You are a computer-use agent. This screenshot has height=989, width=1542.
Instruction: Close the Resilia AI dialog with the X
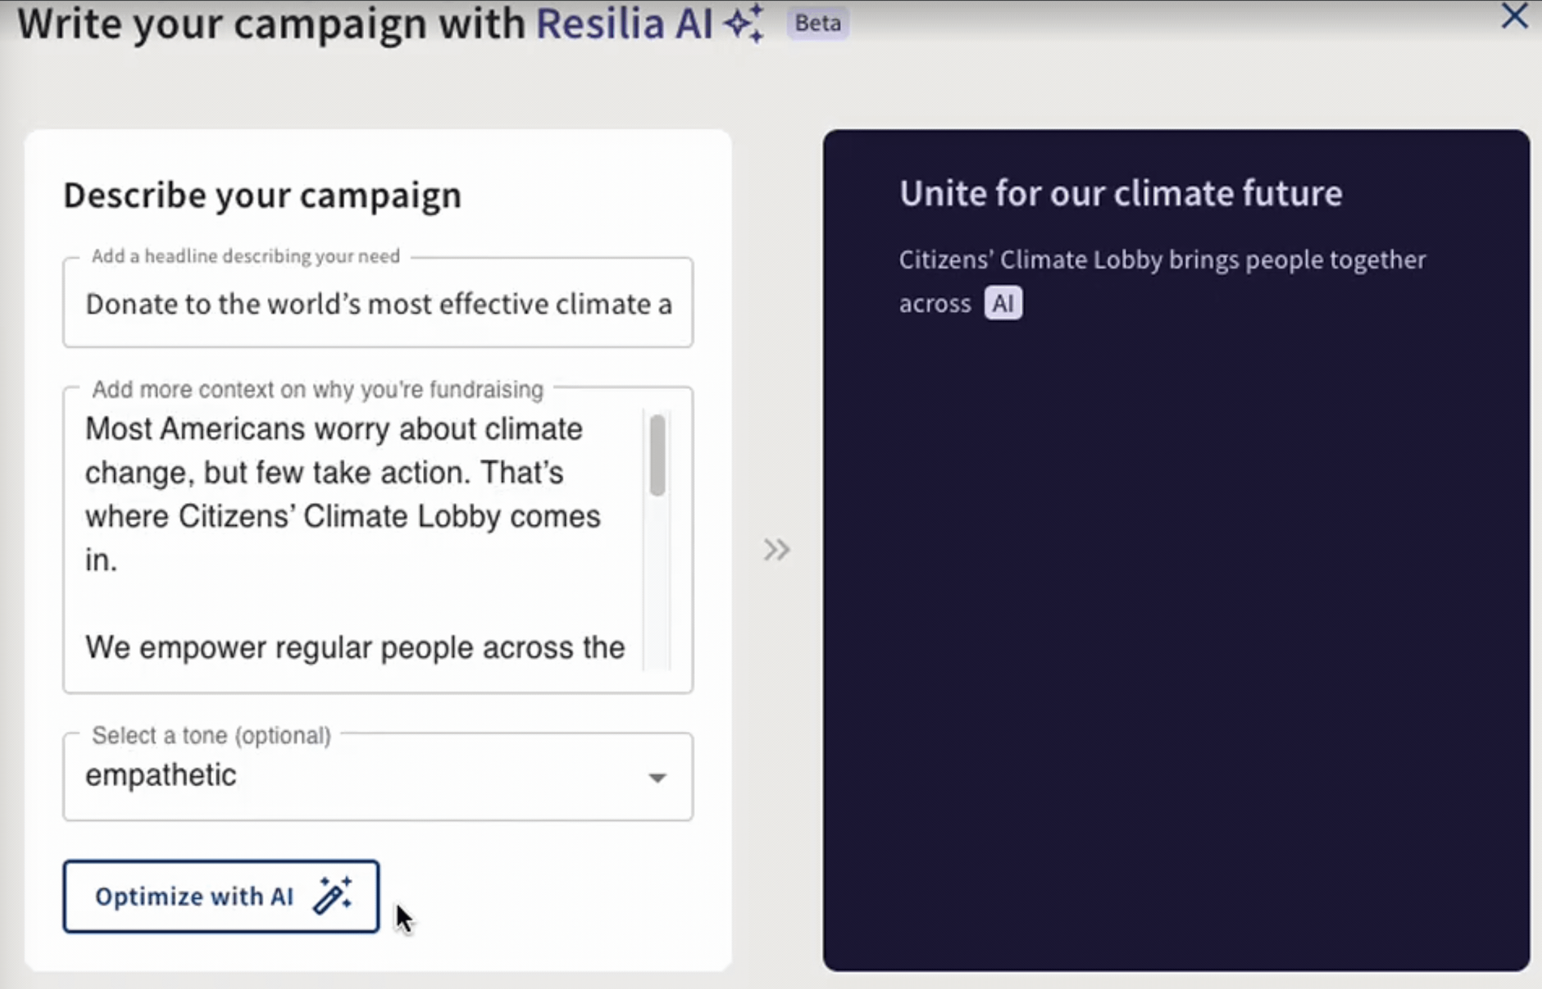(x=1514, y=17)
